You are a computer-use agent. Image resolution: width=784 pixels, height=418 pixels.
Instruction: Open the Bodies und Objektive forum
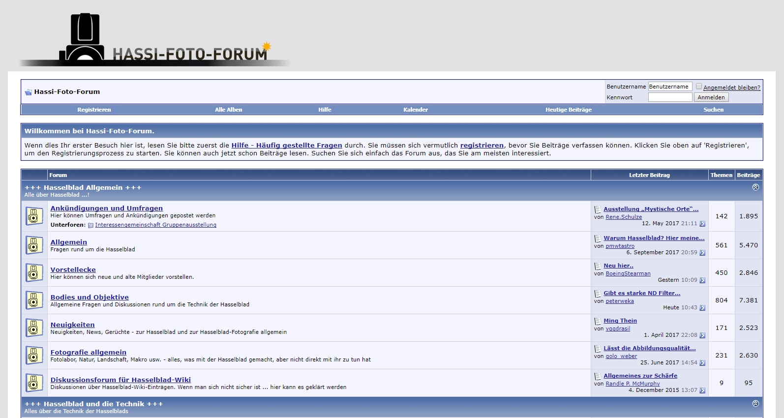click(90, 298)
